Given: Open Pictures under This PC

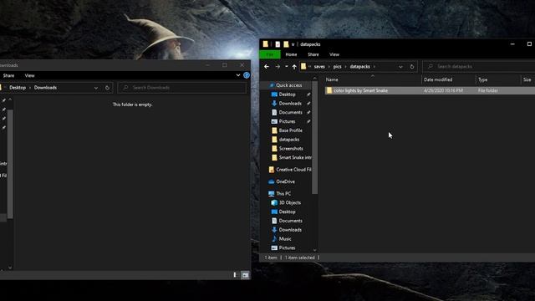Looking at the screenshot, I should coord(287,247).
